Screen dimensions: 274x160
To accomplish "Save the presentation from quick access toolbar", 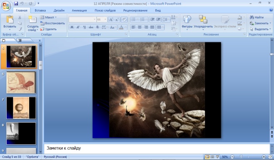I will [x=16, y=3].
